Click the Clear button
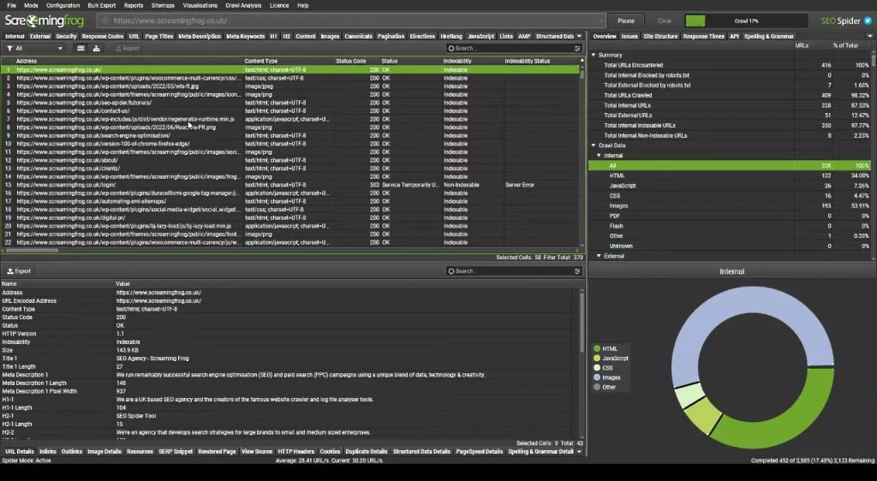The image size is (877, 481). pyautogui.click(x=664, y=21)
